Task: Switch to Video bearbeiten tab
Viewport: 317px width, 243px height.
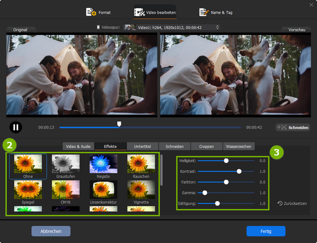Action: [x=155, y=12]
